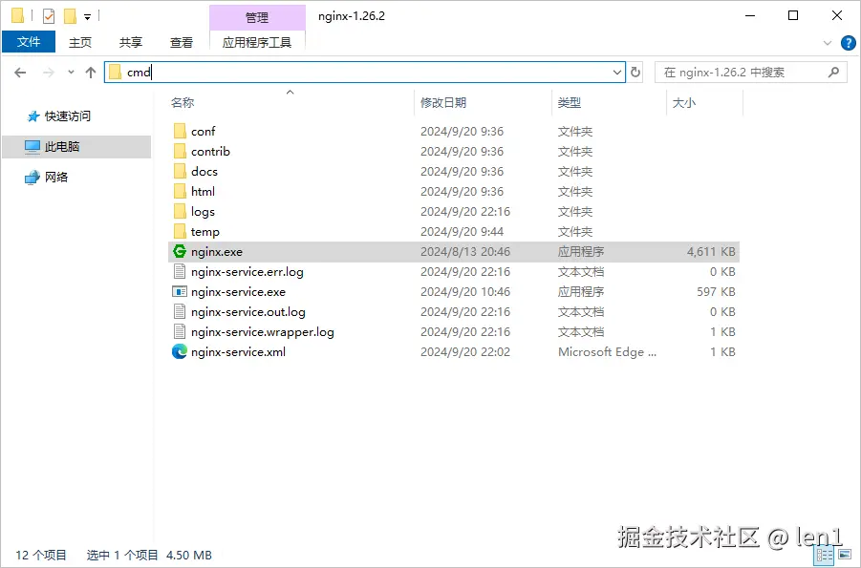Select the nginx-service.wrapper.log file name
The width and height of the screenshot is (861, 568).
pos(263,332)
